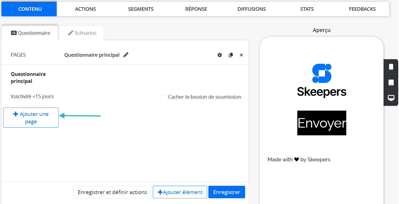Go to the ACTIONS tab
399x204 pixels.
[85, 9]
